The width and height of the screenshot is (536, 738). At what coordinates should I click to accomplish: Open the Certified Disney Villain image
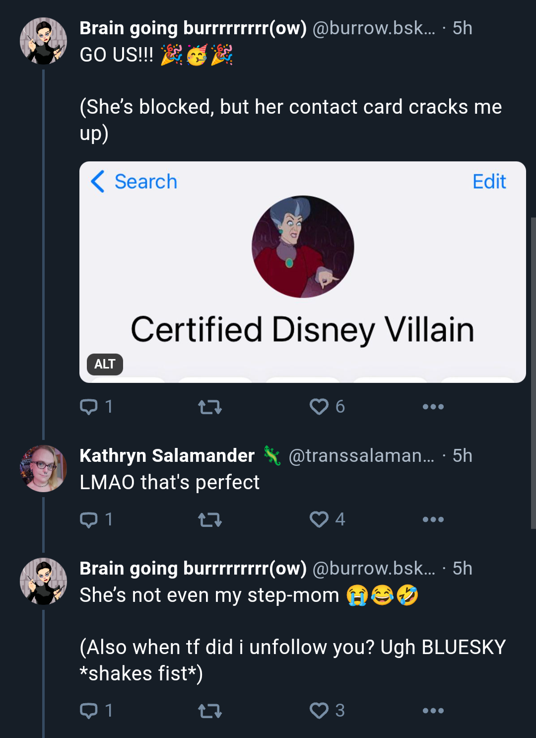[x=303, y=272]
